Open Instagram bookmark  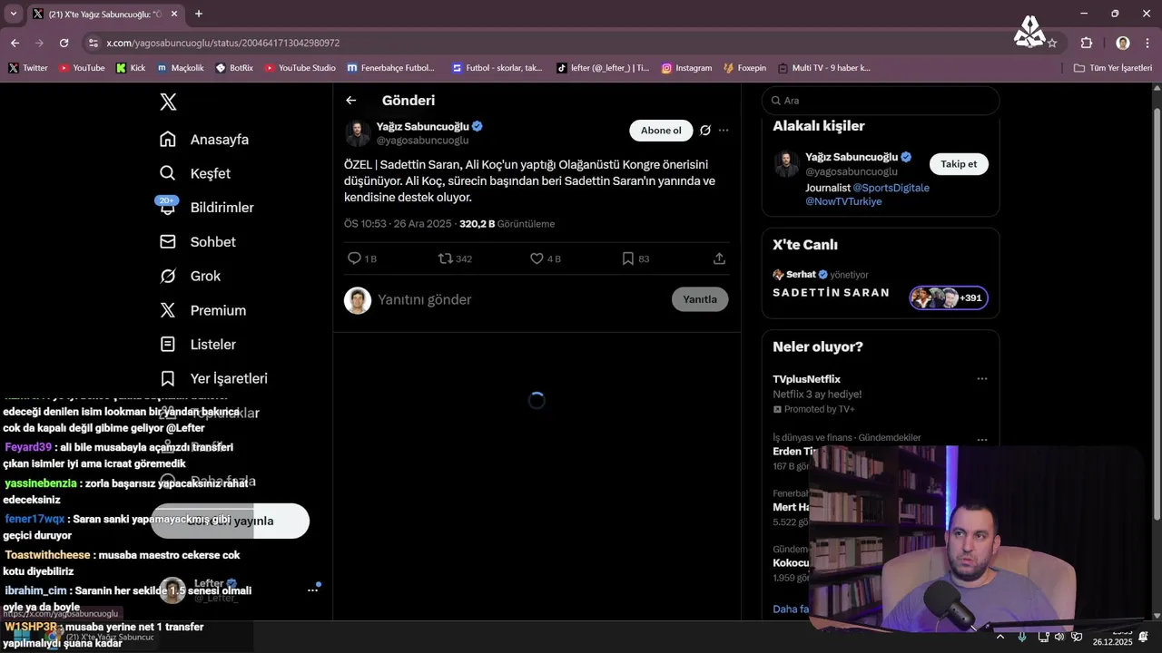tap(686, 68)
